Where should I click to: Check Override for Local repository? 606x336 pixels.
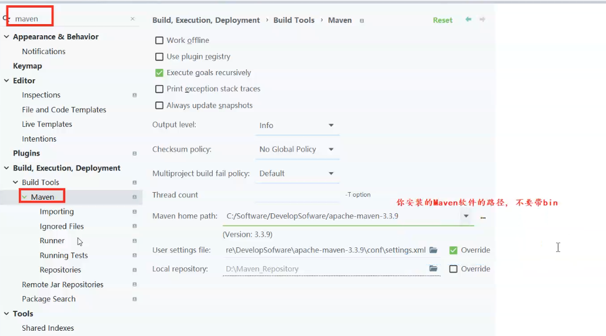[x=453, y=269]
